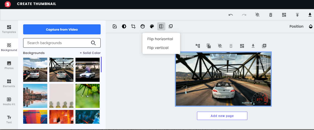The height and width of the screenshot is (130, 314).
Task: Choose Flip vertical from the menu
Action: point(158,48)
